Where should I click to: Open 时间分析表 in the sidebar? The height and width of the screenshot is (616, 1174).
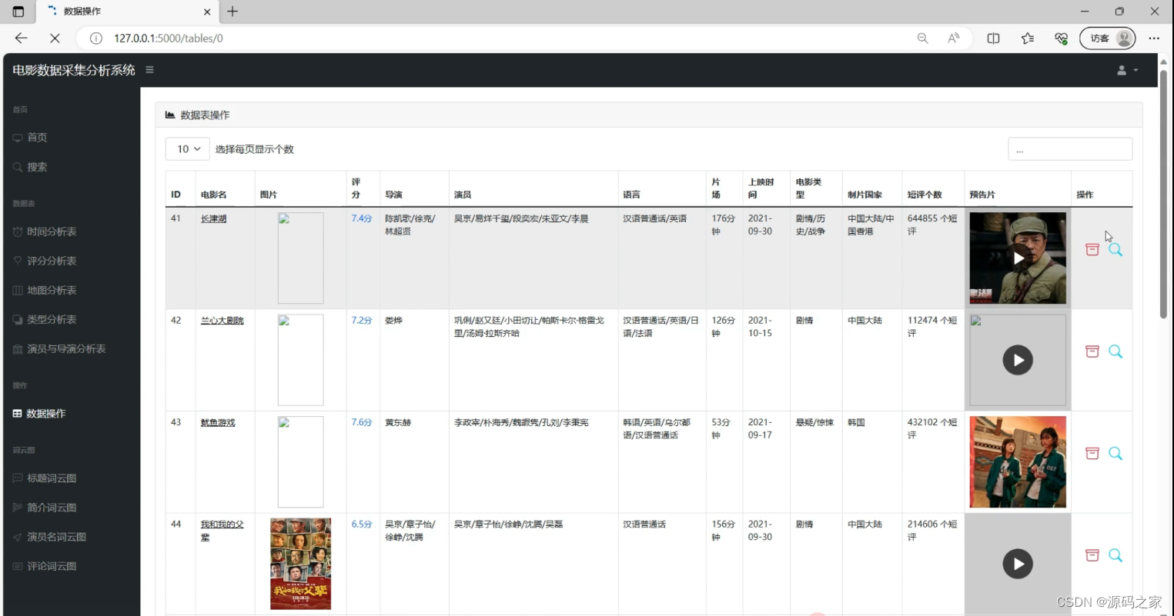tap(52, 231)
